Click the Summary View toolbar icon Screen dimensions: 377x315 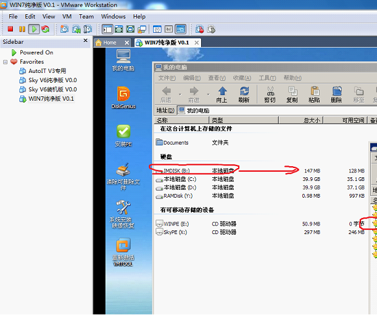pos(157,29)
